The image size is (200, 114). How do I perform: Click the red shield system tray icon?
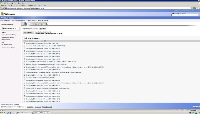click(190, 113)
